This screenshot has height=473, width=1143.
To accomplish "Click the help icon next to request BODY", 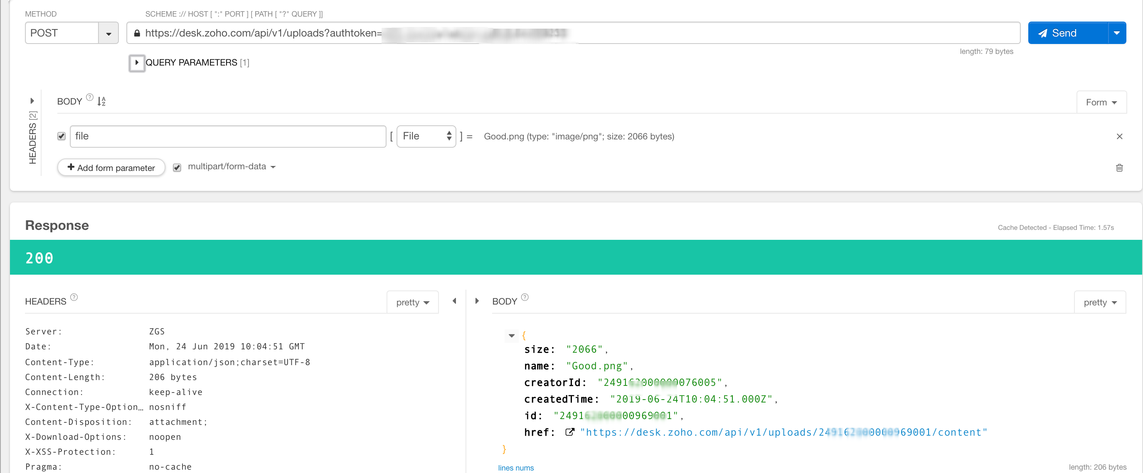I will 90,98.
